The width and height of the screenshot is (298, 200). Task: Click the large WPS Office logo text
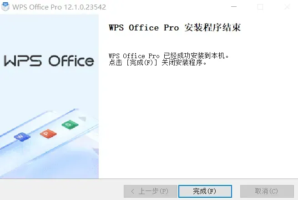click(x=49, y=61)
